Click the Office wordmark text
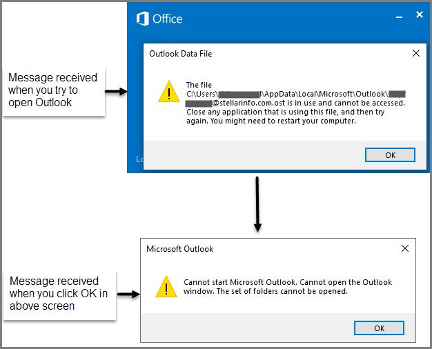 [167, 19]
